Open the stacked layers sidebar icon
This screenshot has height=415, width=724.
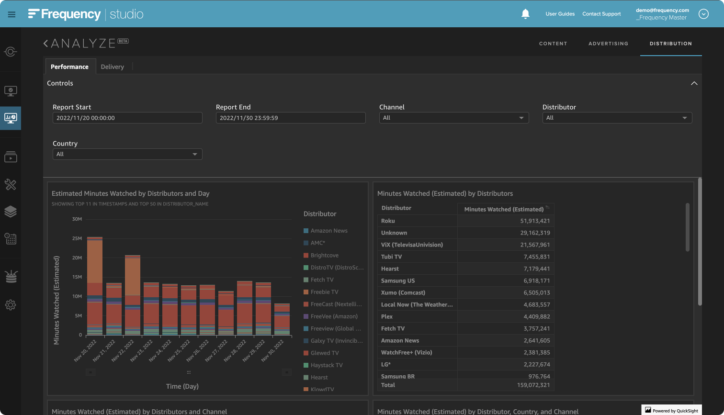tap(11, 212)
